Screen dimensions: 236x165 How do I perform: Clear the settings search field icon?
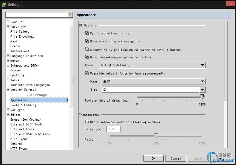[70, 15]
